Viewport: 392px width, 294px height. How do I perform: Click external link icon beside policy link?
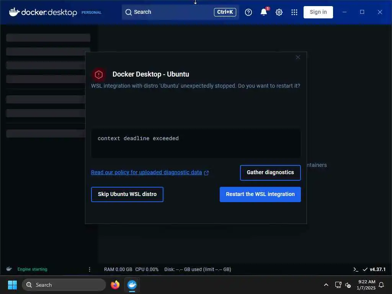(206, 173)
